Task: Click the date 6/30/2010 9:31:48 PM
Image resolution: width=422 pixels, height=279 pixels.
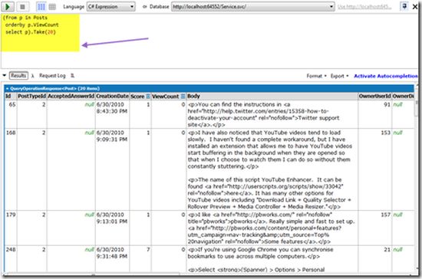Action: (112, 253)
